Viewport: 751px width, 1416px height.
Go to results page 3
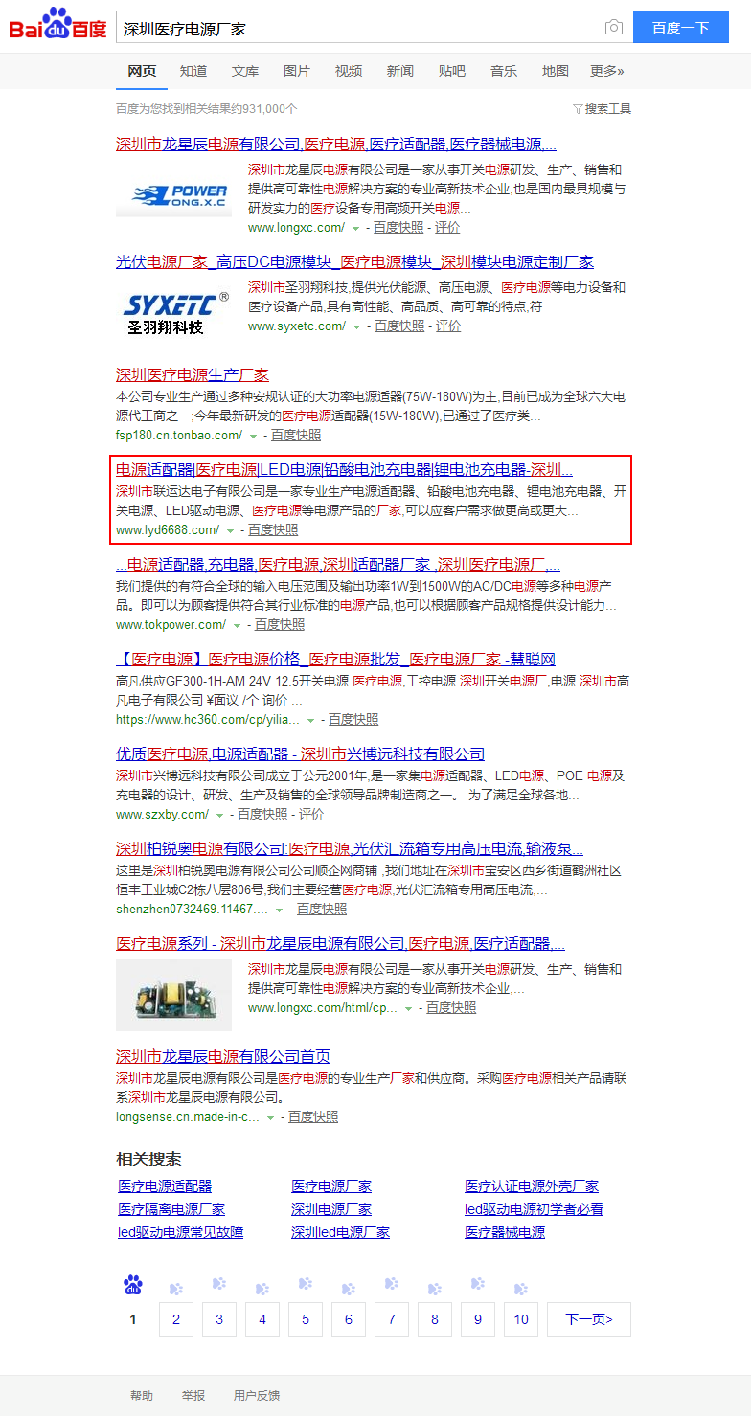tap(219, 1319)
